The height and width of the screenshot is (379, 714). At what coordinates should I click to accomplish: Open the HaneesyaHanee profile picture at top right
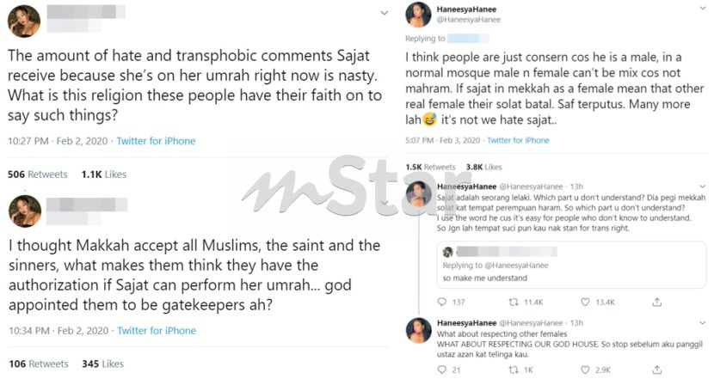pos(418,15)
